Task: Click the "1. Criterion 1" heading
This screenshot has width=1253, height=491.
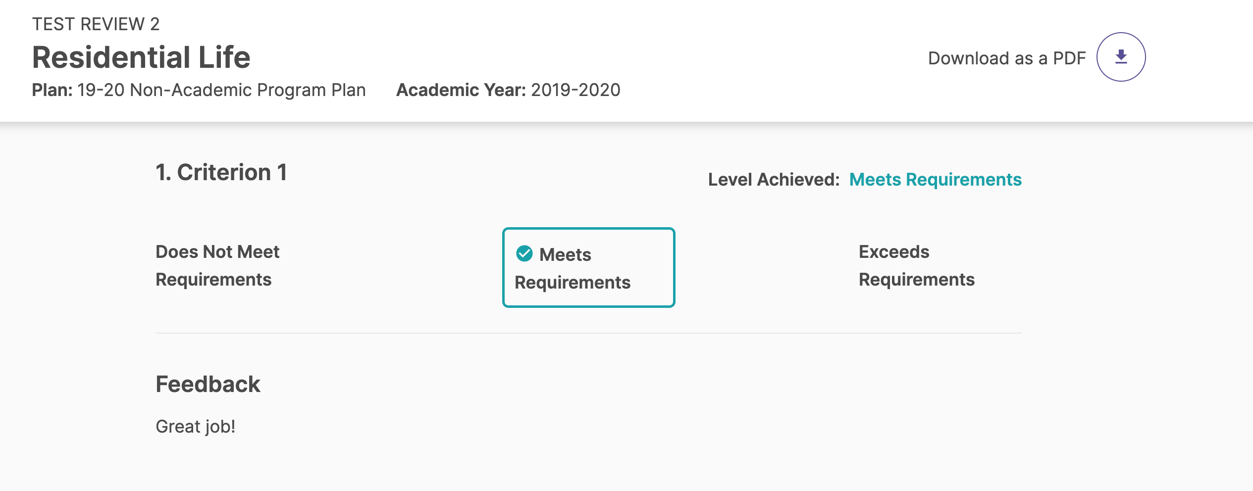Action: coord(221,172)
